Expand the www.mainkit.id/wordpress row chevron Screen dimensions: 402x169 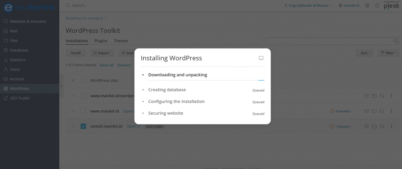point(73,96)
